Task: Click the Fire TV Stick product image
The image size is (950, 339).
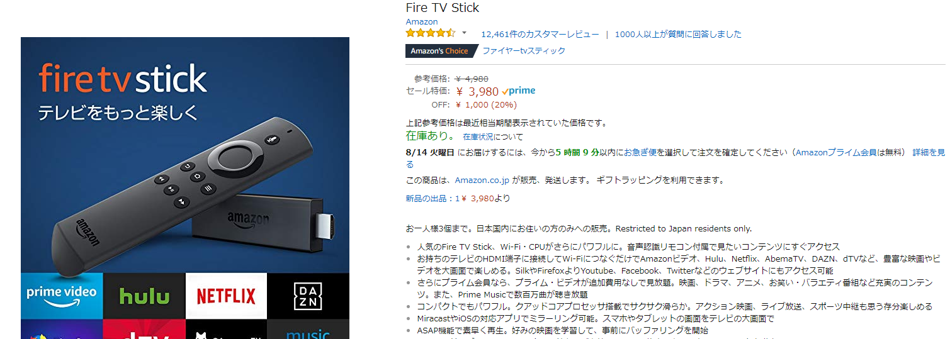Action: pos(185,188)
